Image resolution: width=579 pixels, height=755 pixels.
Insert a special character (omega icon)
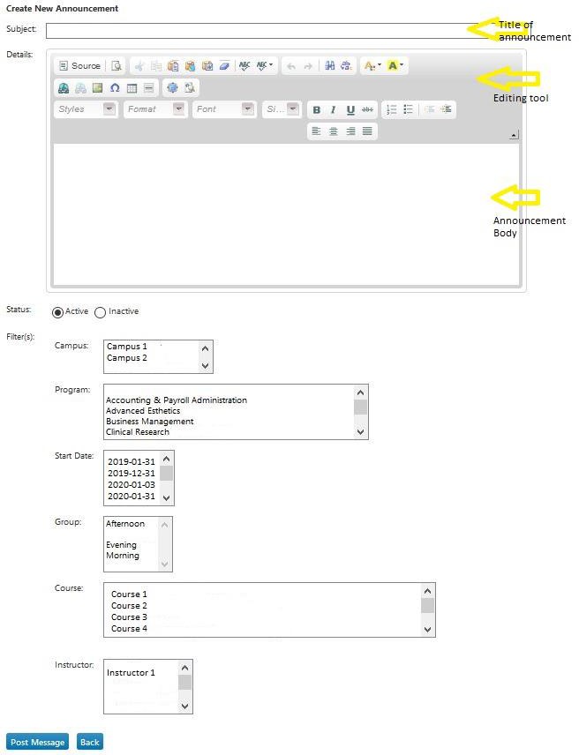tap(115, 88)
